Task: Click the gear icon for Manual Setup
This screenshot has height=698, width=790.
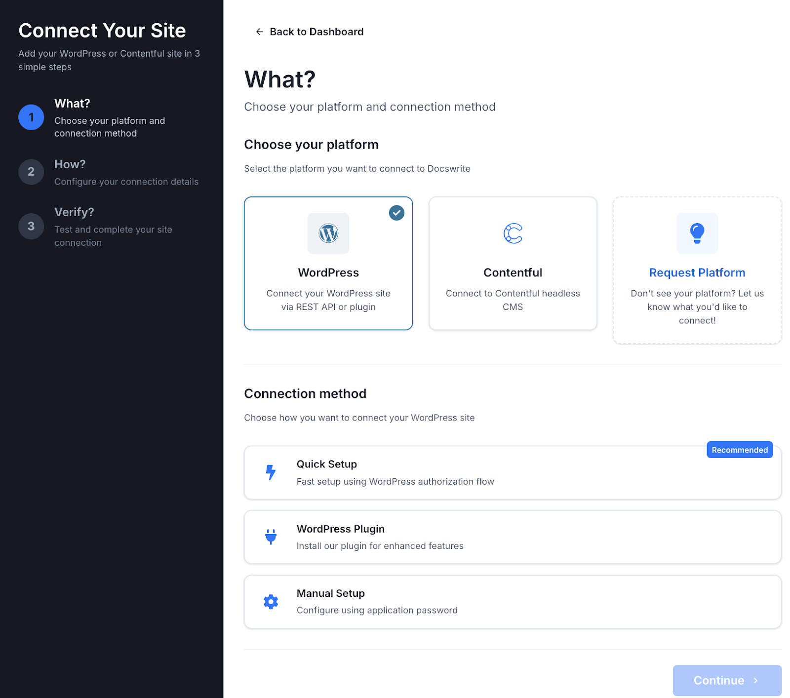Action: (271, 601)
